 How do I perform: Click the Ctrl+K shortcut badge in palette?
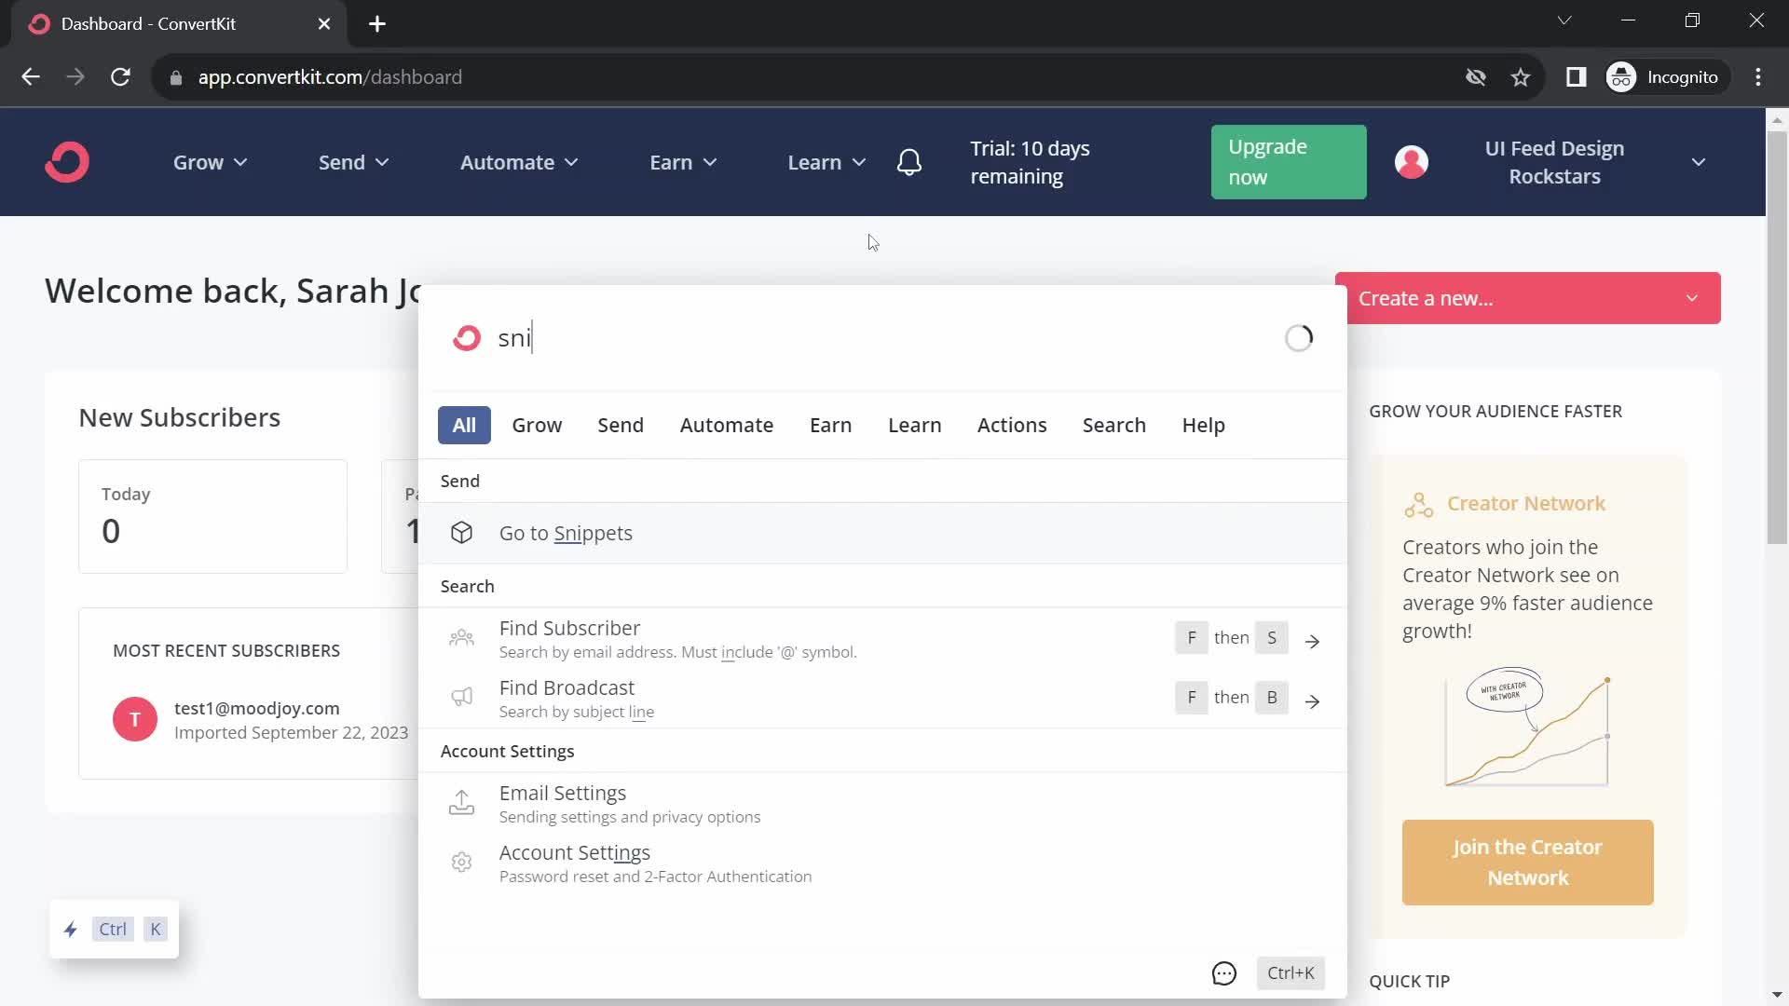[1291, 973]
